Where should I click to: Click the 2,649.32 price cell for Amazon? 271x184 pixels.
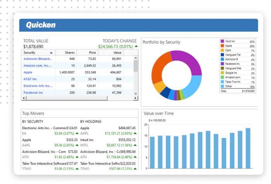pyautogui.click(x=90, y=66)
